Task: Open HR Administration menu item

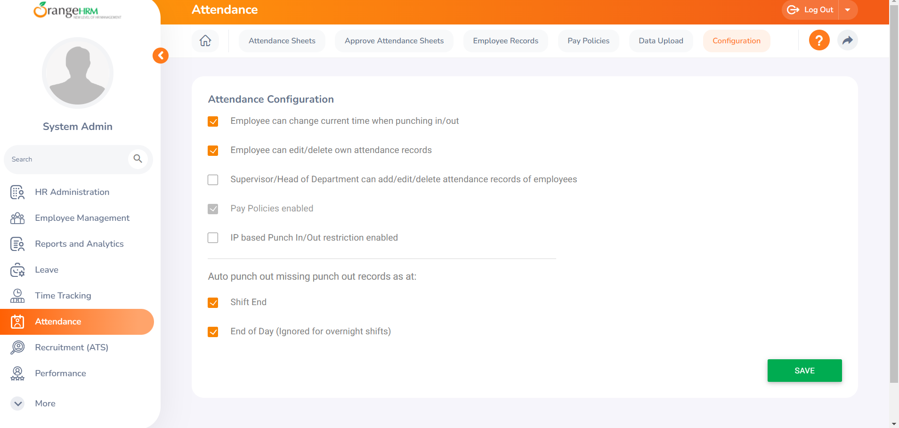Action: click(x=77, y=192)
